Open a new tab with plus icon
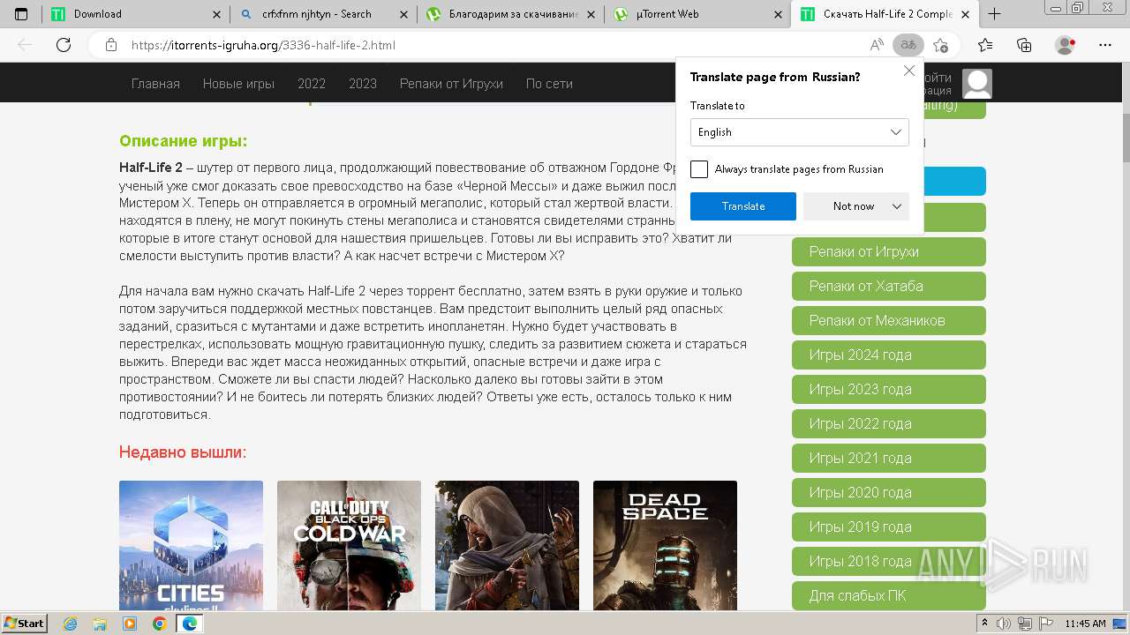The width and height of the screenshot is (1130, 635). click(x=994, y=14)
